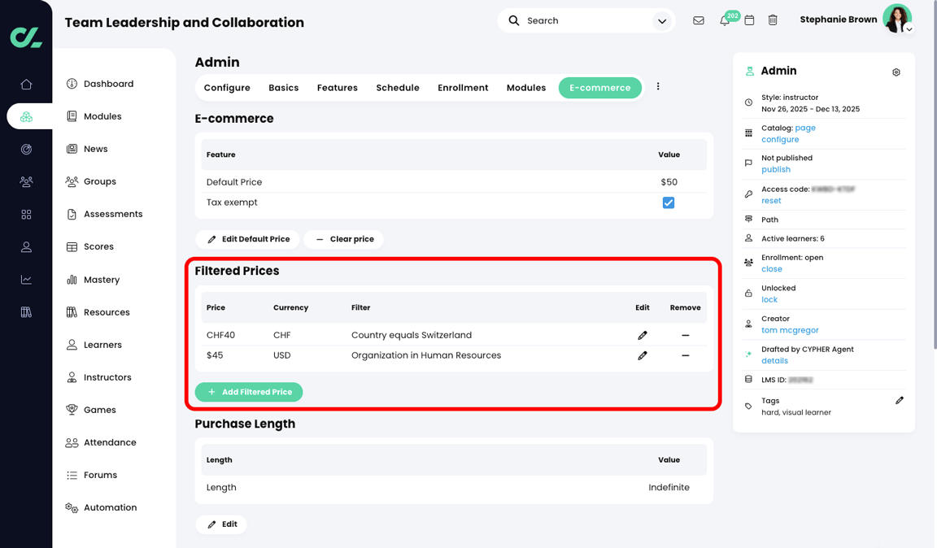Open the Messages inbox icon in top bar
937x548 pixels.
tap(699, 20)
